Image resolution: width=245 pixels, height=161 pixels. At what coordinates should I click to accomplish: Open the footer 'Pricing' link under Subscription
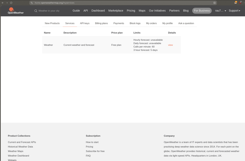click(89, 147)
